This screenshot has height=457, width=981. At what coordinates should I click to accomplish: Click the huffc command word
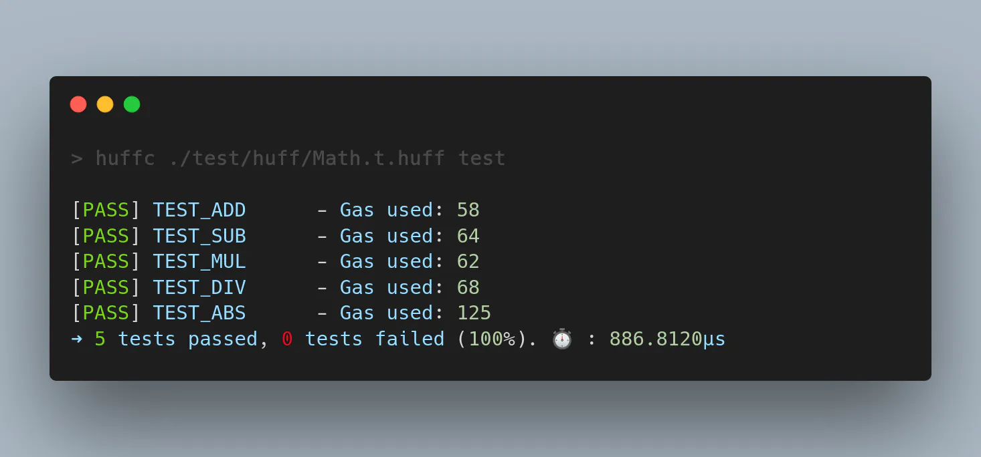click(x=124, y=159)
